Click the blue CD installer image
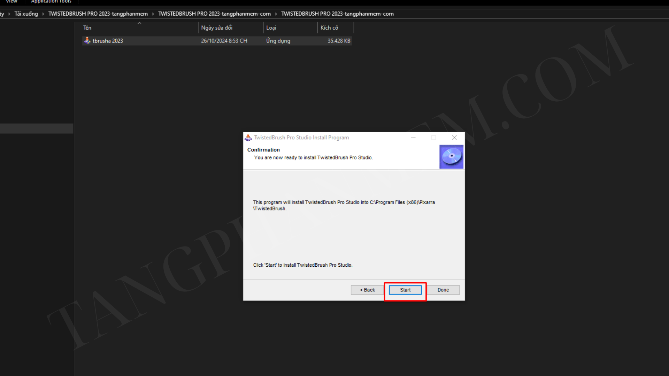The width and height of the screenshot is (669, 376). (x=451, y=157)
